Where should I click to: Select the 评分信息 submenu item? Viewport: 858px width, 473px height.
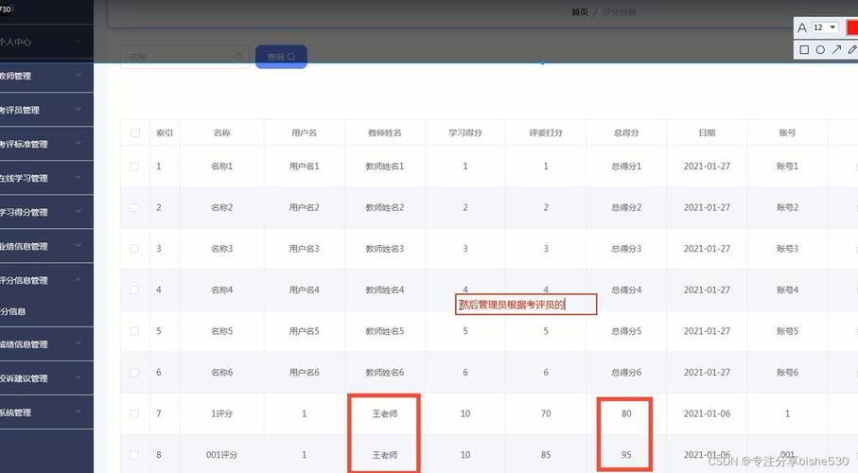46,311
